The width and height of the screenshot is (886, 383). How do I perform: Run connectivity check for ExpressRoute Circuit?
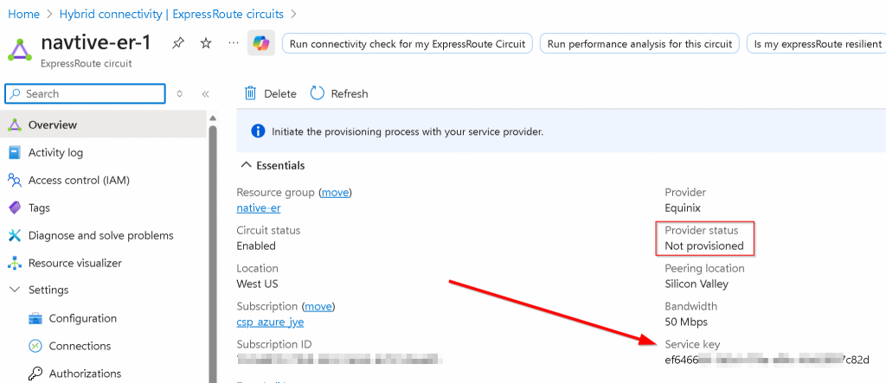408,43
